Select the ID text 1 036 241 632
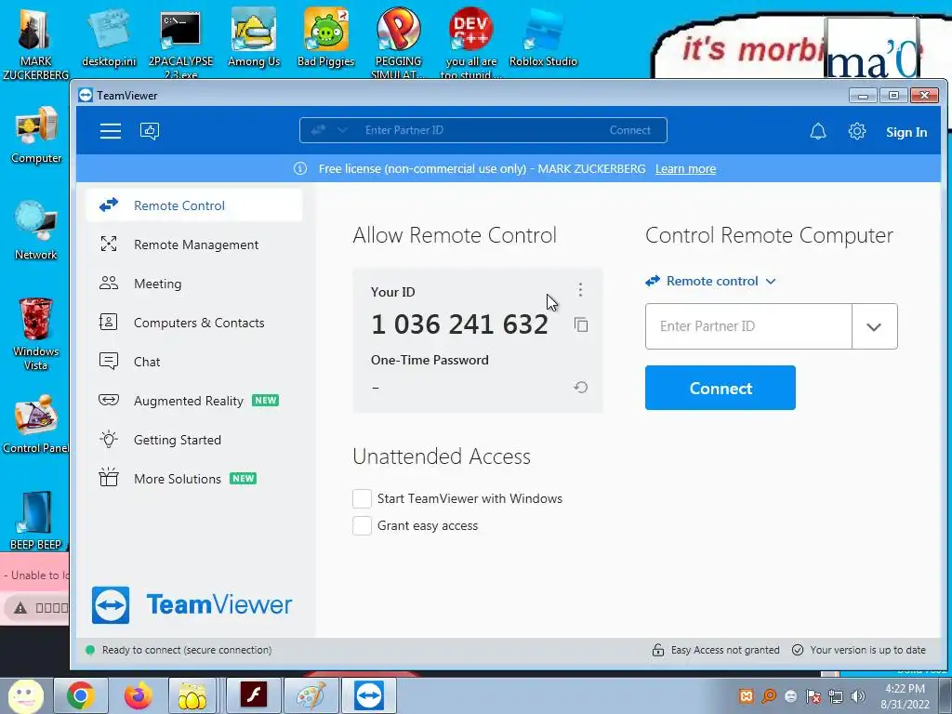This screenshot has width=952, height=714. pos(459,324)
